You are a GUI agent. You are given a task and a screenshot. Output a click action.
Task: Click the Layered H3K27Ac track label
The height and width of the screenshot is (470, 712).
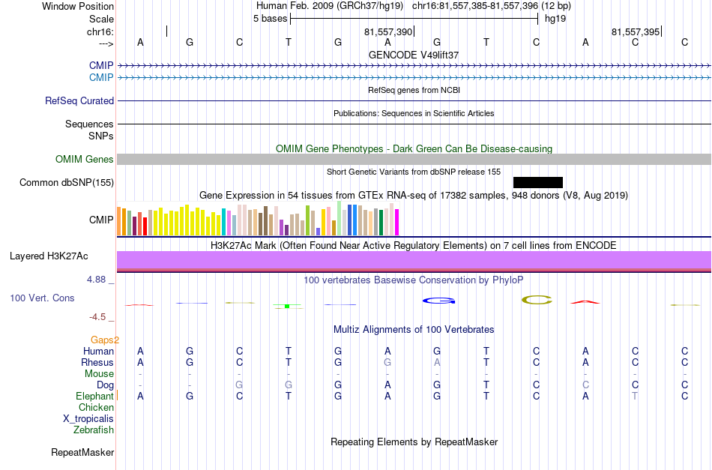[x=49, y=256]
